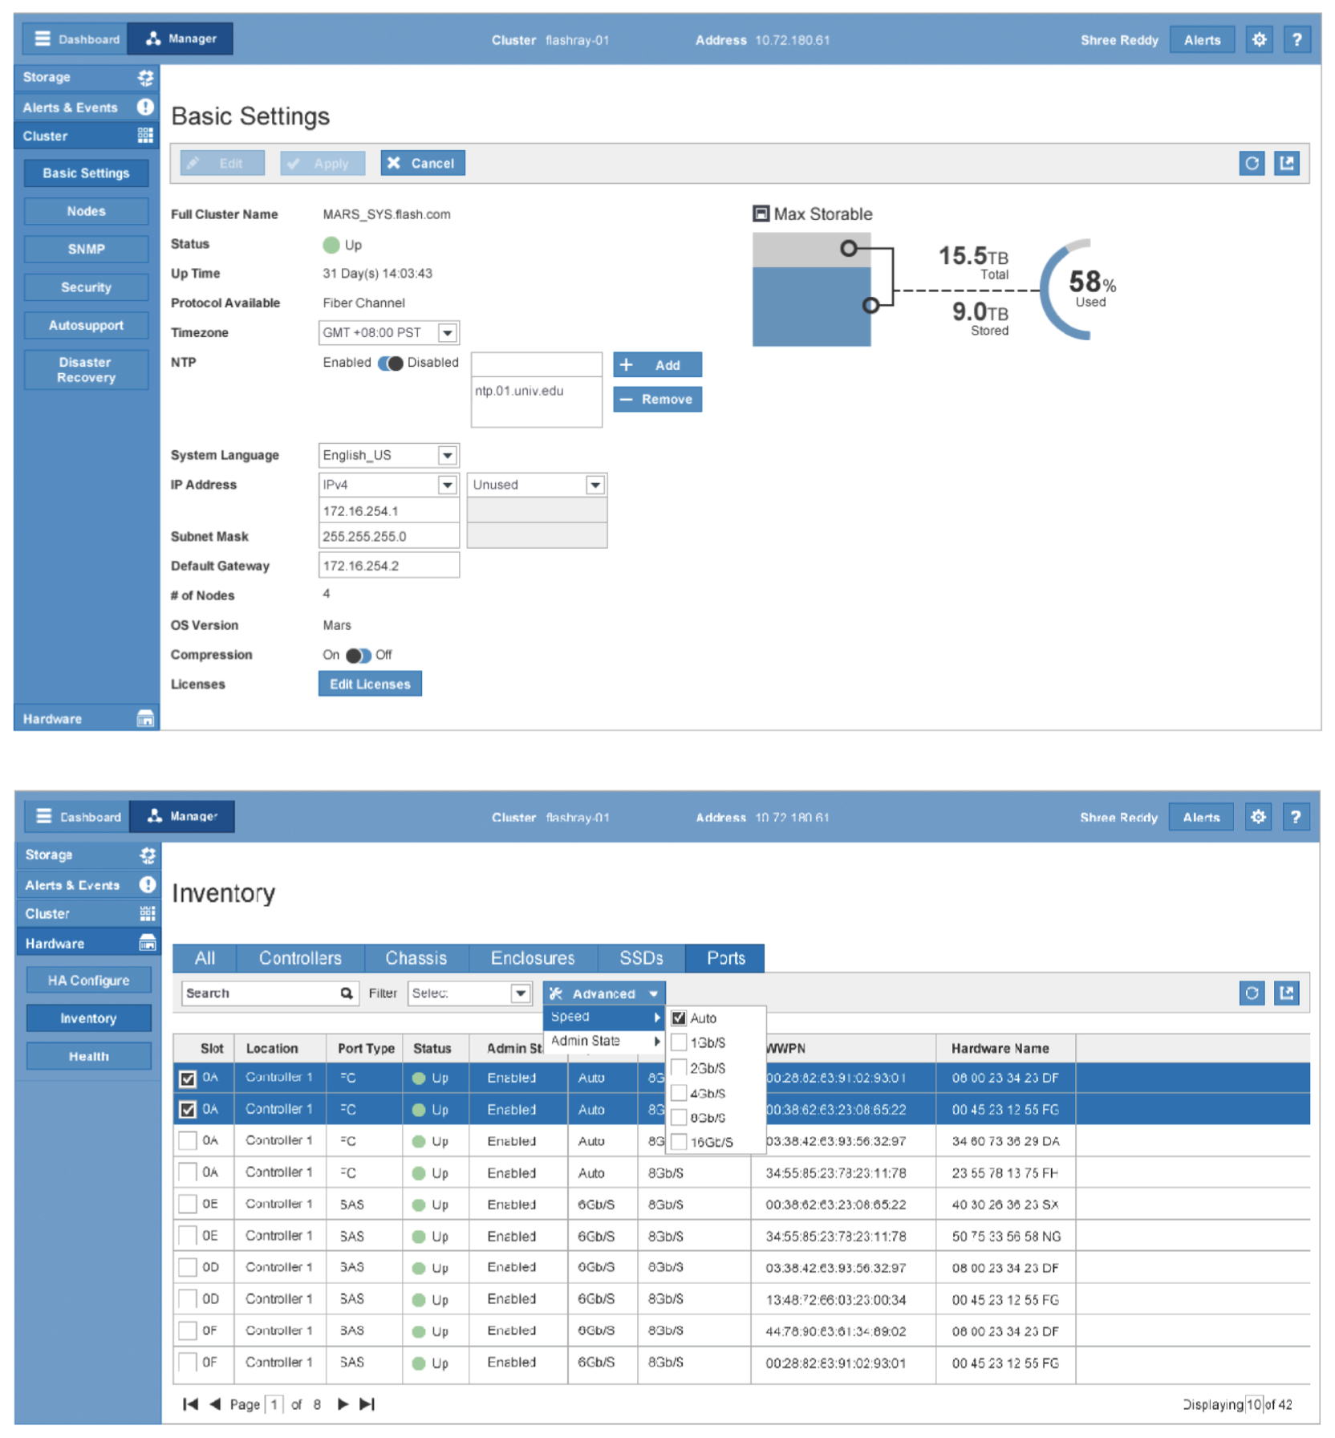The width and height of the screenshot is (1335, 1438).
Task: Open the Filter Select dropdown in Inventory
Action: [520, 993]
